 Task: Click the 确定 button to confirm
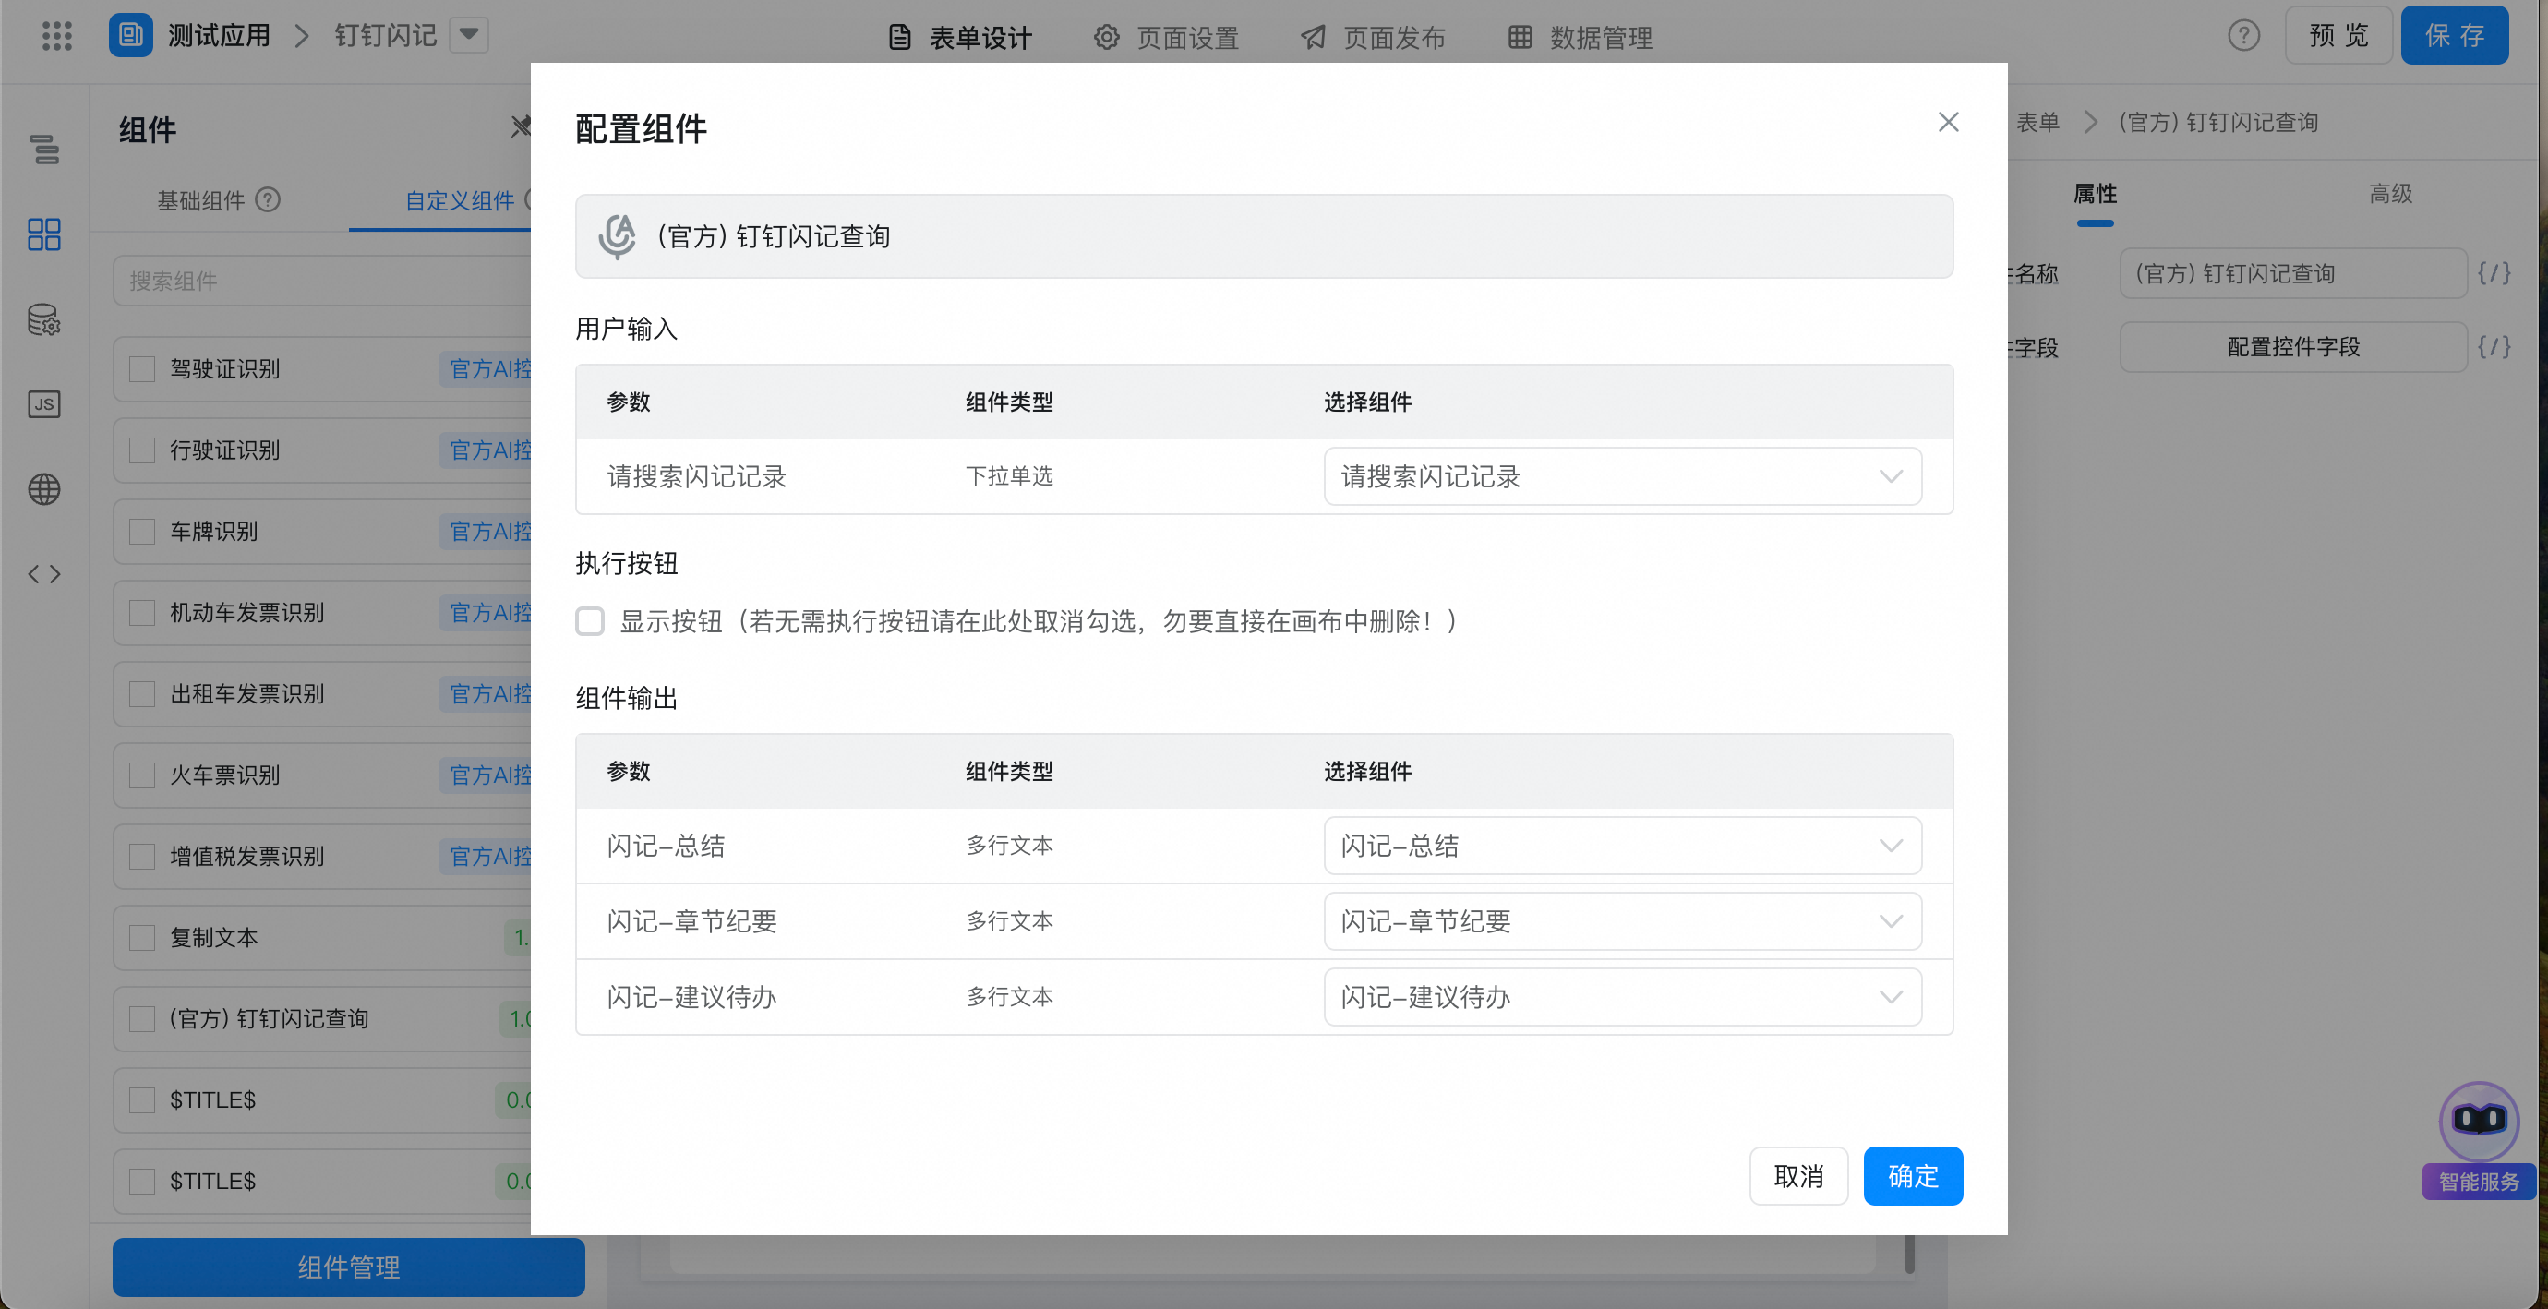click(1912, 1175)
